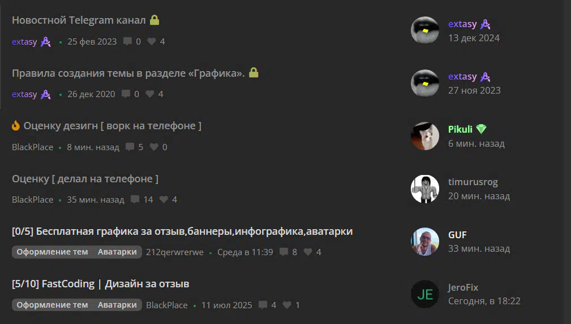Click likes heart icon on Оценку [ делал на телефоне ]
This screenshot has width=571, height=324.
(x=164, y=199)
